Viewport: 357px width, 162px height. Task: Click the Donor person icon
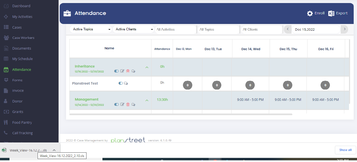click(6, 101)
